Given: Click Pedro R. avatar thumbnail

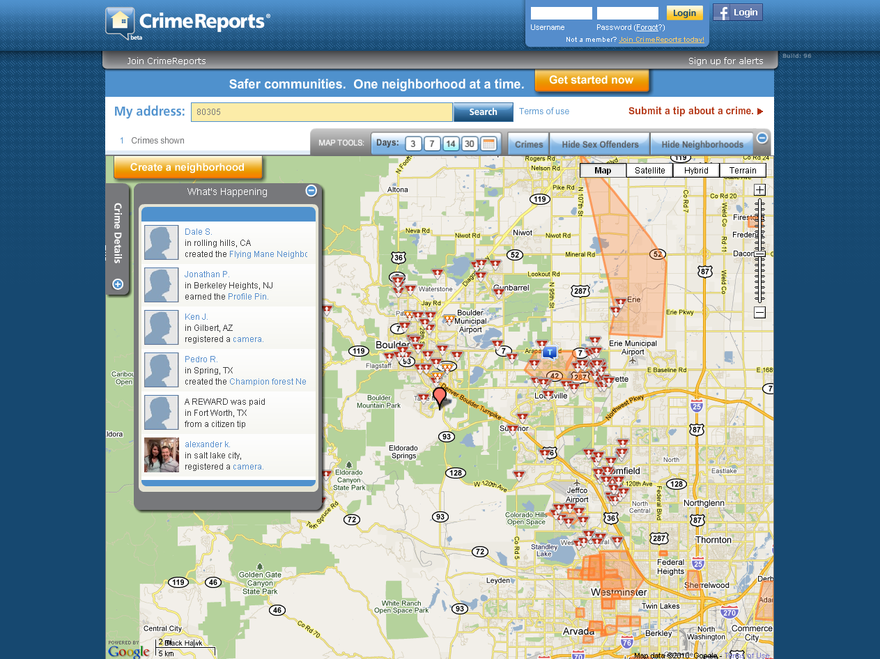Looking at the screenshot, I should click(162, 370).
